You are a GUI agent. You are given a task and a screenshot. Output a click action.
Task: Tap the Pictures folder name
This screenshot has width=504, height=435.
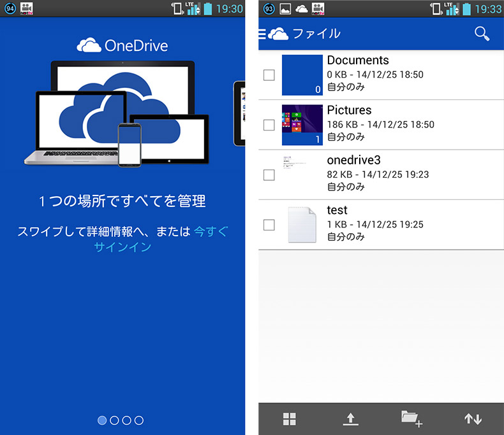click(x=349, y=110)
